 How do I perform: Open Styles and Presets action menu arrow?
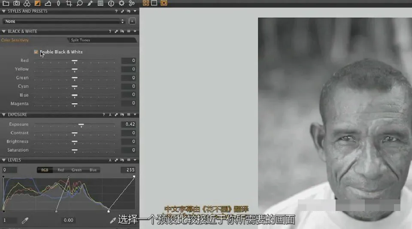pos(135,11)
